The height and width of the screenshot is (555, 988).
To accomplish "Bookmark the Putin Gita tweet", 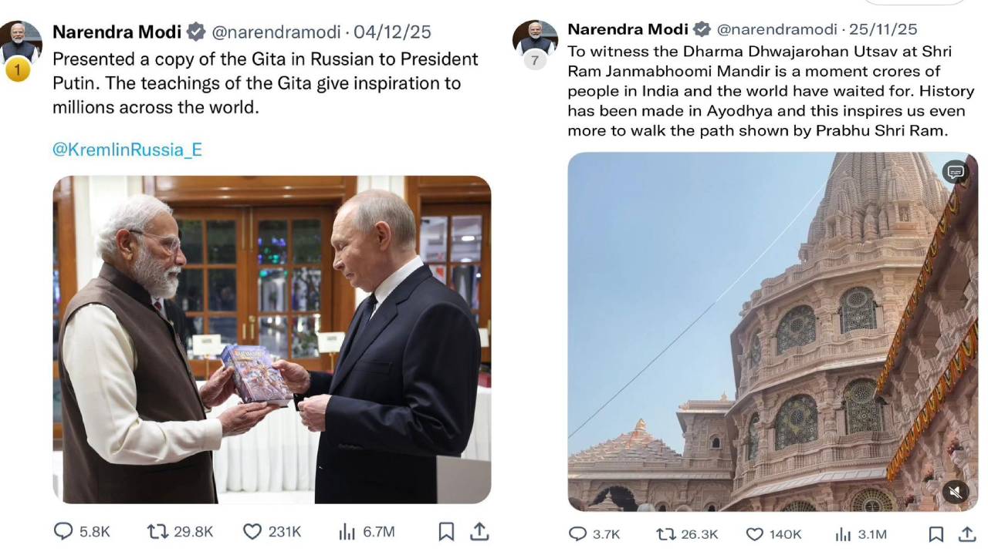I will (446, 531).
